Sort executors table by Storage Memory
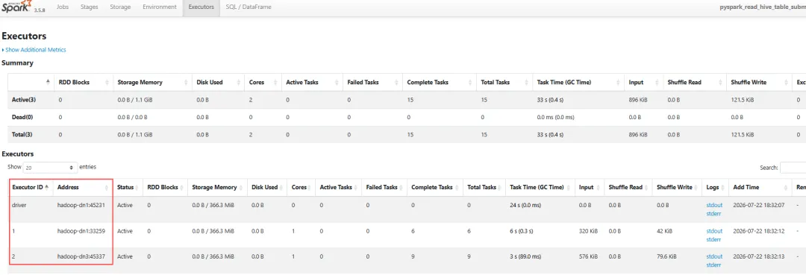Image resolution: width=806 pixels, height=275 pixels. pos(217,187)
